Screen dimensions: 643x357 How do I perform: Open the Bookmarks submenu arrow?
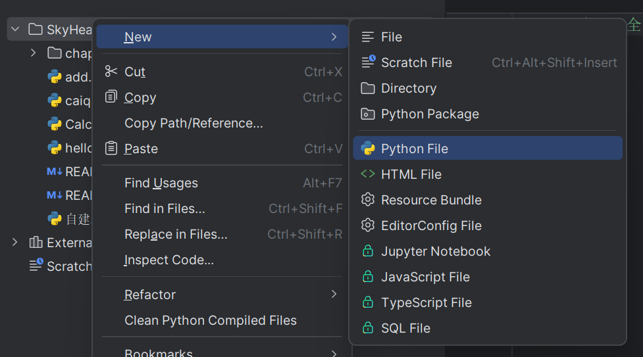(x=334, y=353)
